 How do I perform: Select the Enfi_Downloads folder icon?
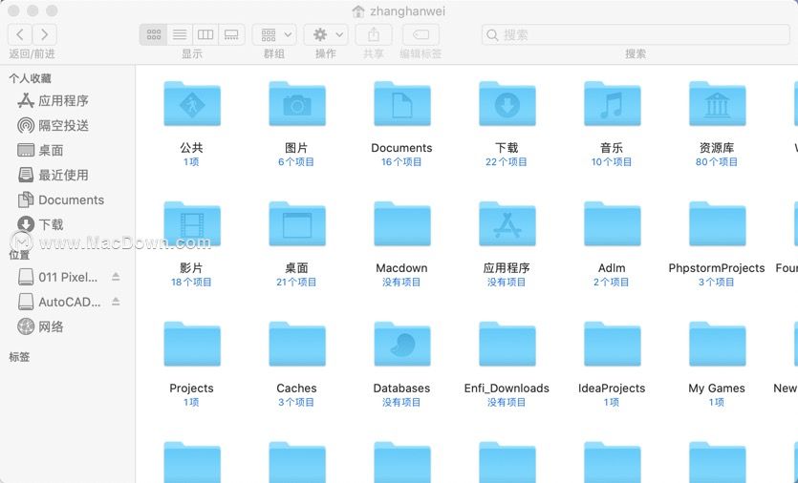click(507, 345)
